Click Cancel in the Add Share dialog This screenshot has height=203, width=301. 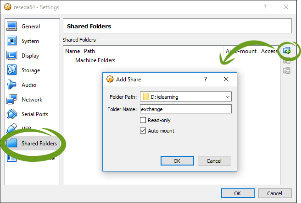tap(214, 161)
